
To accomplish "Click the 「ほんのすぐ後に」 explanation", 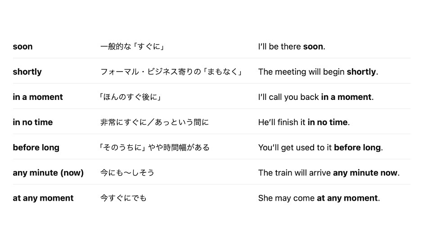I will point(130,97).
